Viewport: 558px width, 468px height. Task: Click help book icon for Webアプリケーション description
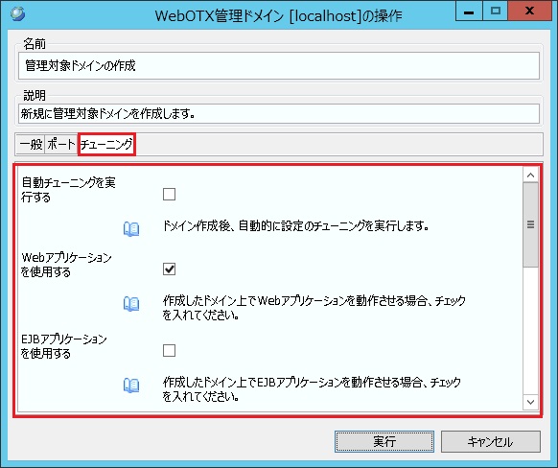point(131,304)
